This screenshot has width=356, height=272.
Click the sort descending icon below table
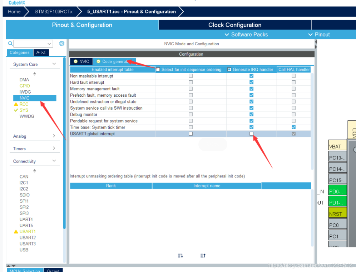pyautogui.click(x=181, y=256)
